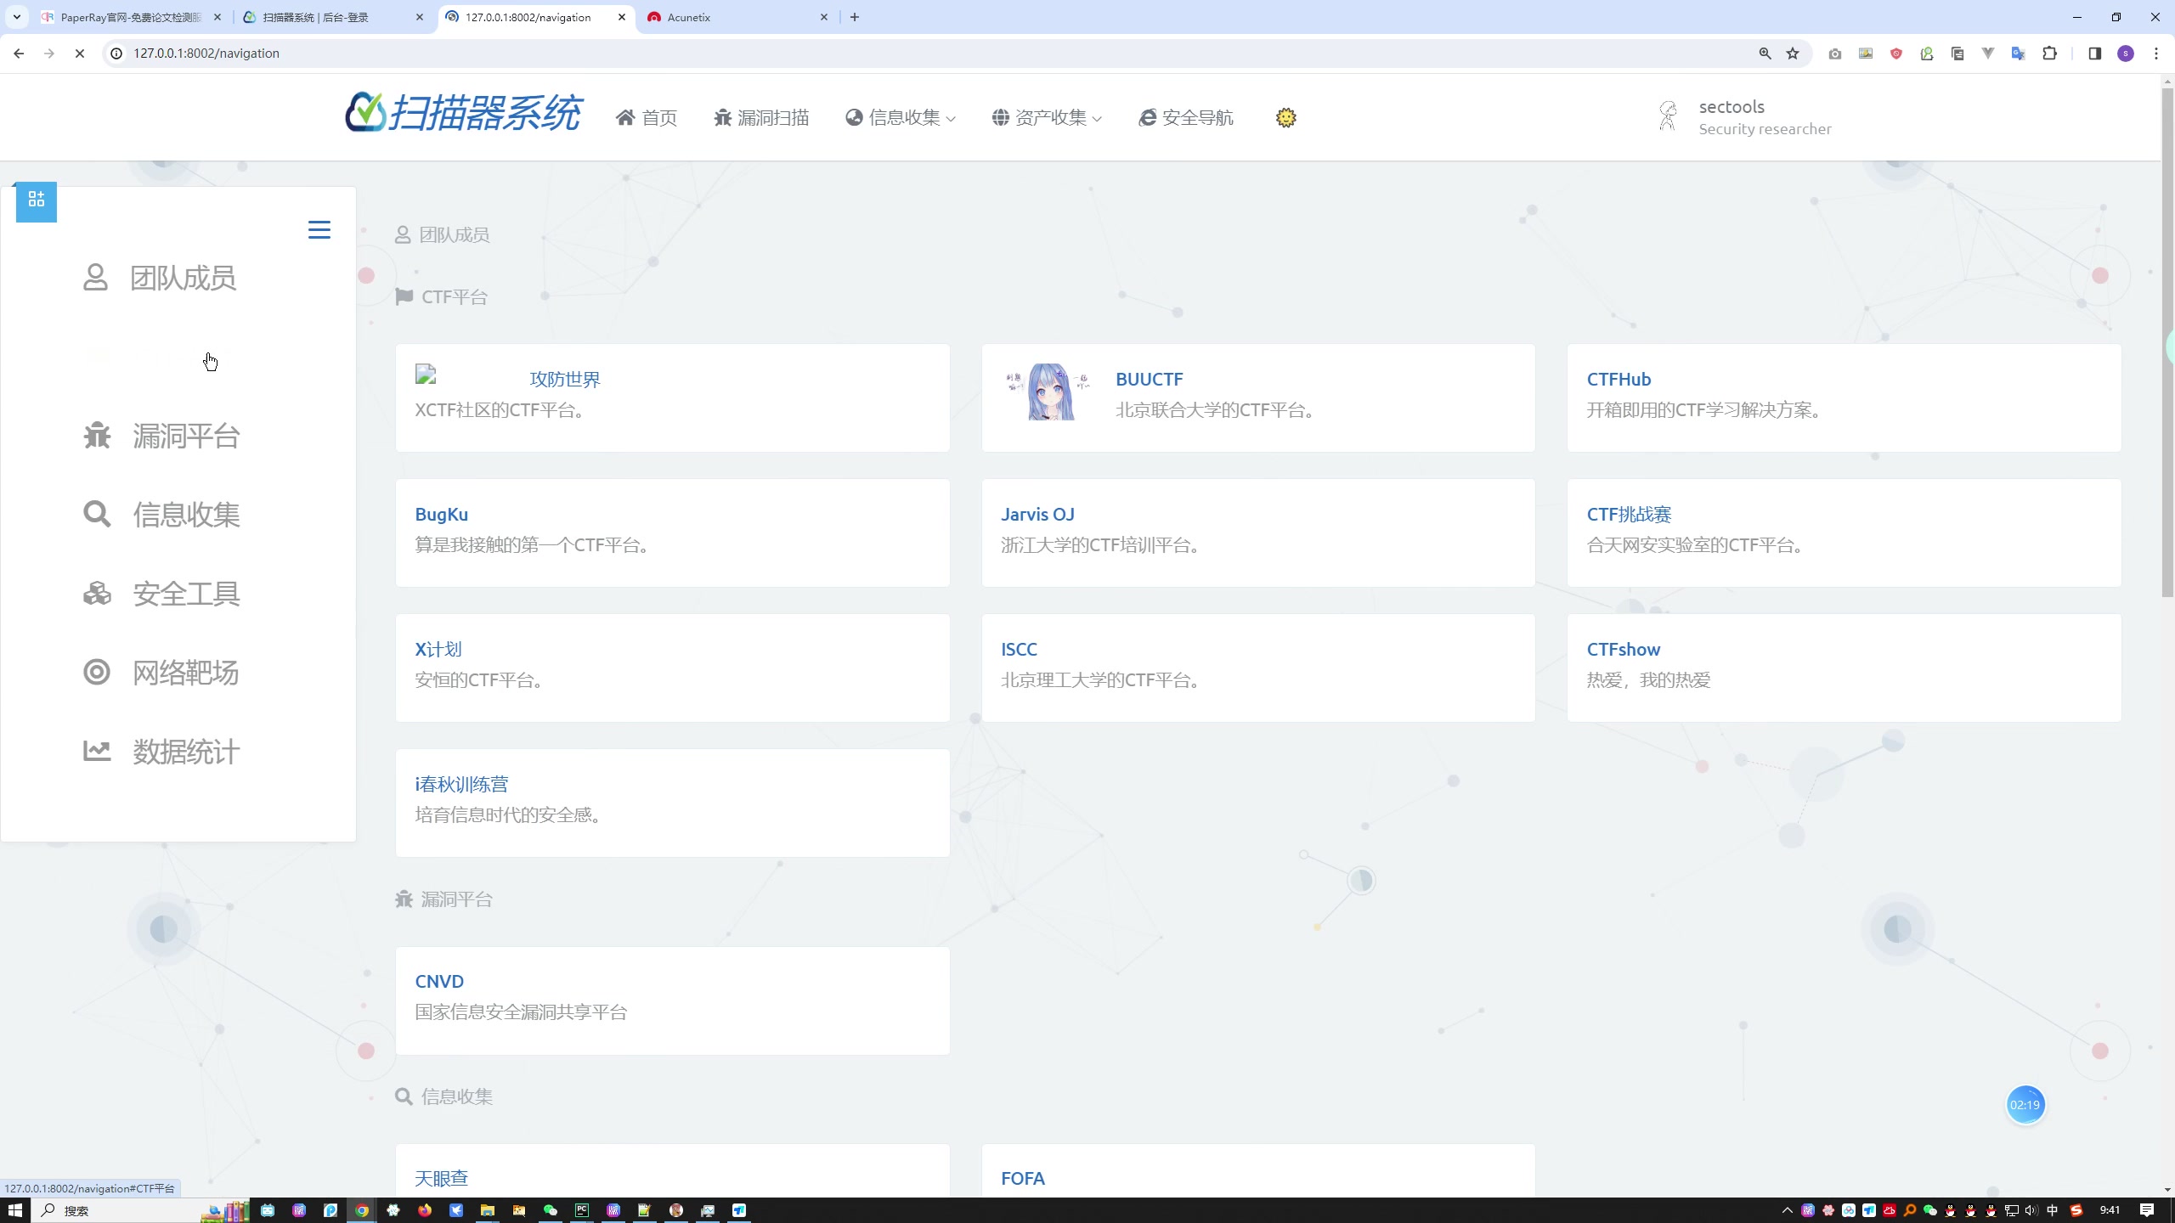Open the 漏洞扫描 menu item

pyautogui.click(x=761, y=117)
